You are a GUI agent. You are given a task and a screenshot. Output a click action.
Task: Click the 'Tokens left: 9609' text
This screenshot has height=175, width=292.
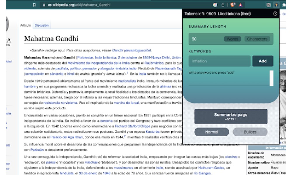[x=200, y=14]
